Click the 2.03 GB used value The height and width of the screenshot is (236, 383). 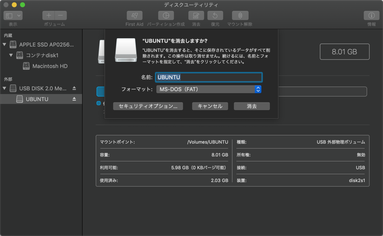(220, 181)
